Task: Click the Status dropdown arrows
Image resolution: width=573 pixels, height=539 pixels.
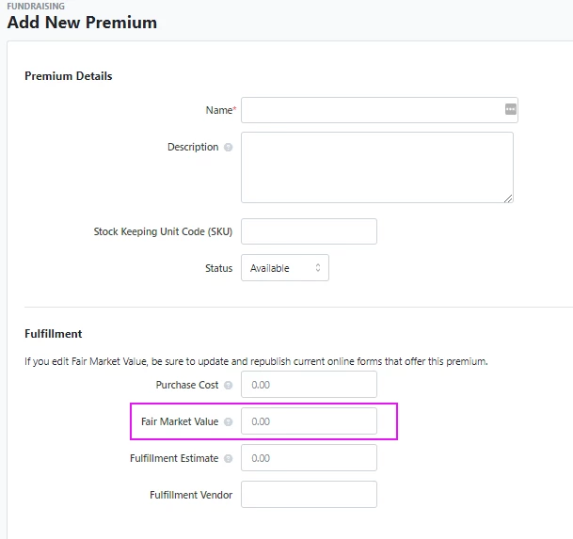Action: 318,268
